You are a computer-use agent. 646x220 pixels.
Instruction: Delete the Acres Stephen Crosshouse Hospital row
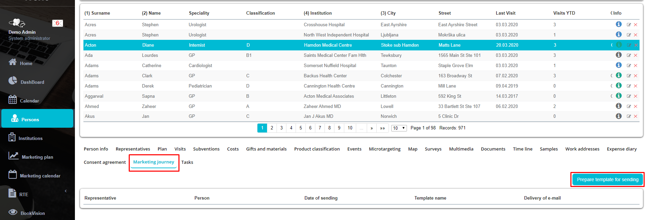pos(635,25)
